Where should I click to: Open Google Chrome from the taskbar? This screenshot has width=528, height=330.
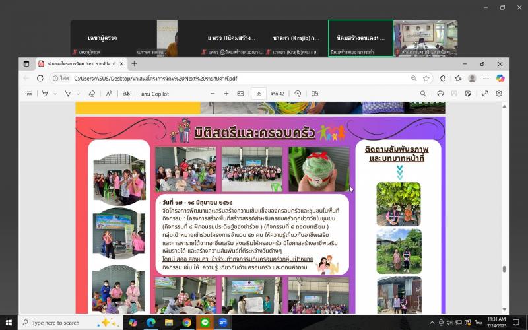[187, 323]
